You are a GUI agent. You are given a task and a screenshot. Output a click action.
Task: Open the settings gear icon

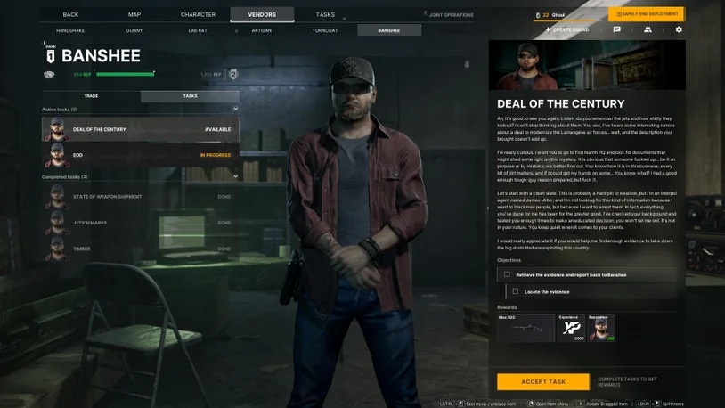679,29
